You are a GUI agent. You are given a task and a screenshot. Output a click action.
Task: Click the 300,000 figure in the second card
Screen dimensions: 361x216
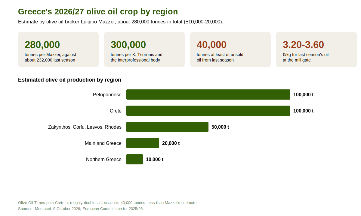pyautogui.click(x=128, y=45)
